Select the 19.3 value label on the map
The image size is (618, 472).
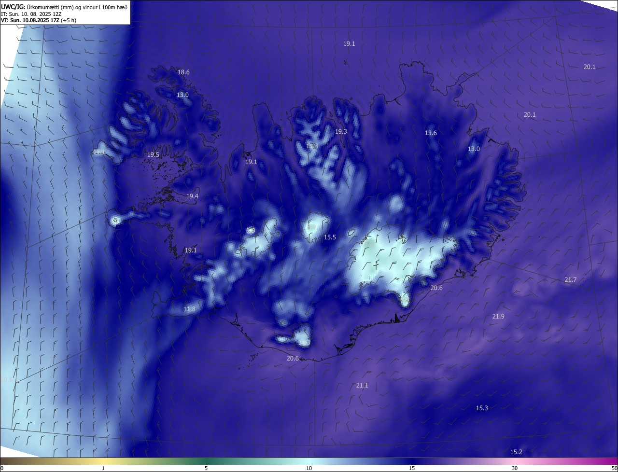pyautogui.click(x=341, y=132)
